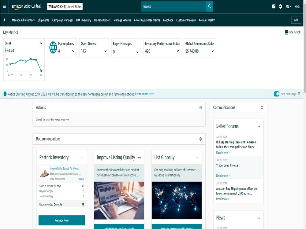306x229 pixels.
Task: Click Recommended Quantity row
Action: (x=62, y=204)
